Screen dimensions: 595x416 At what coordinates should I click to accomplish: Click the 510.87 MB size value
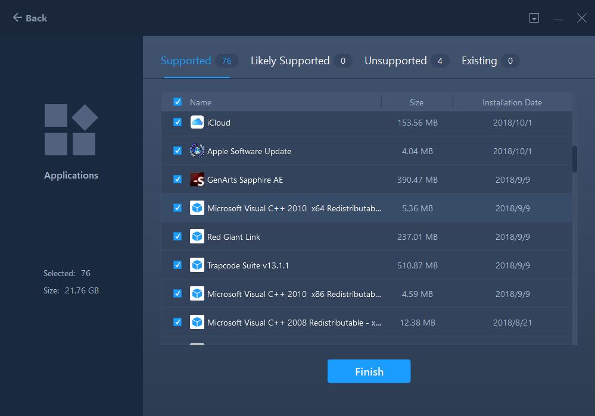(418, 265)
